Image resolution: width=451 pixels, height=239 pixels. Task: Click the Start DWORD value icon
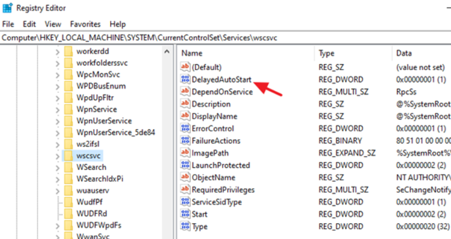(x=186, y=214)
